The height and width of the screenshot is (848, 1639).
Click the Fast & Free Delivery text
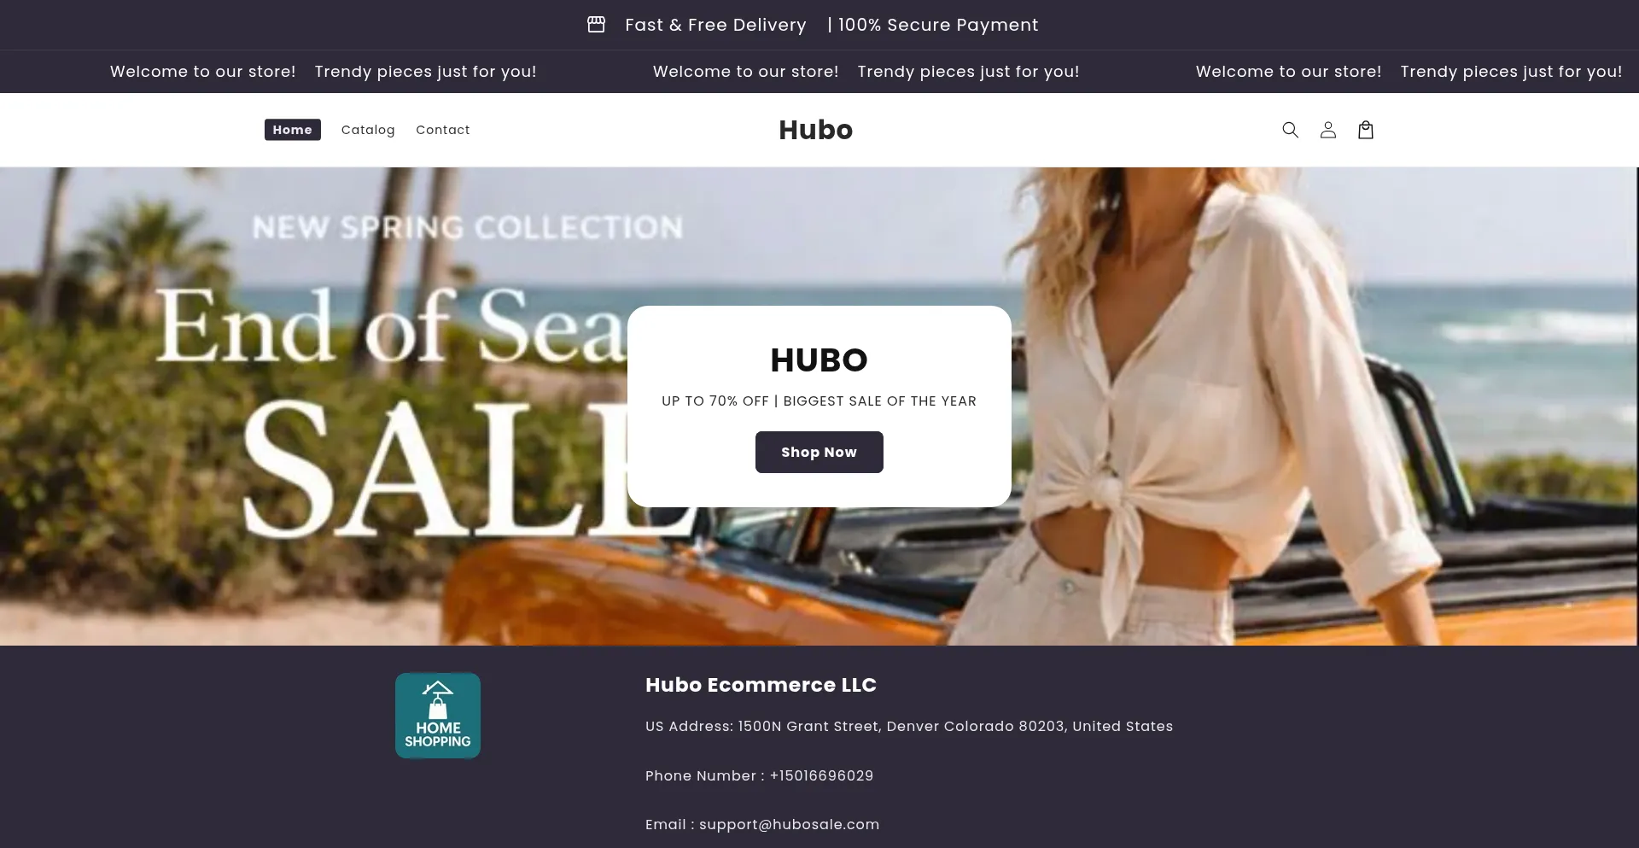click(x=715, y=25)
